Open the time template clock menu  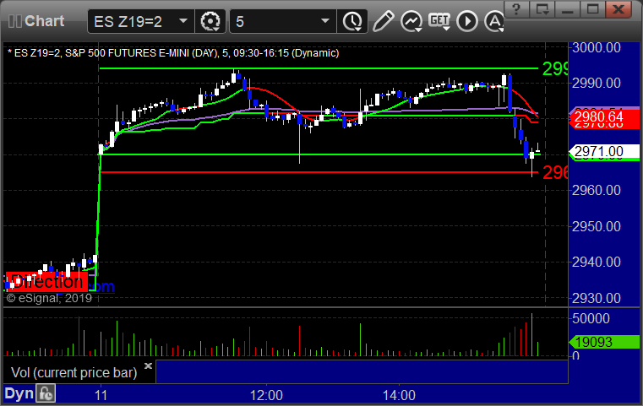[x=352, y=21]
